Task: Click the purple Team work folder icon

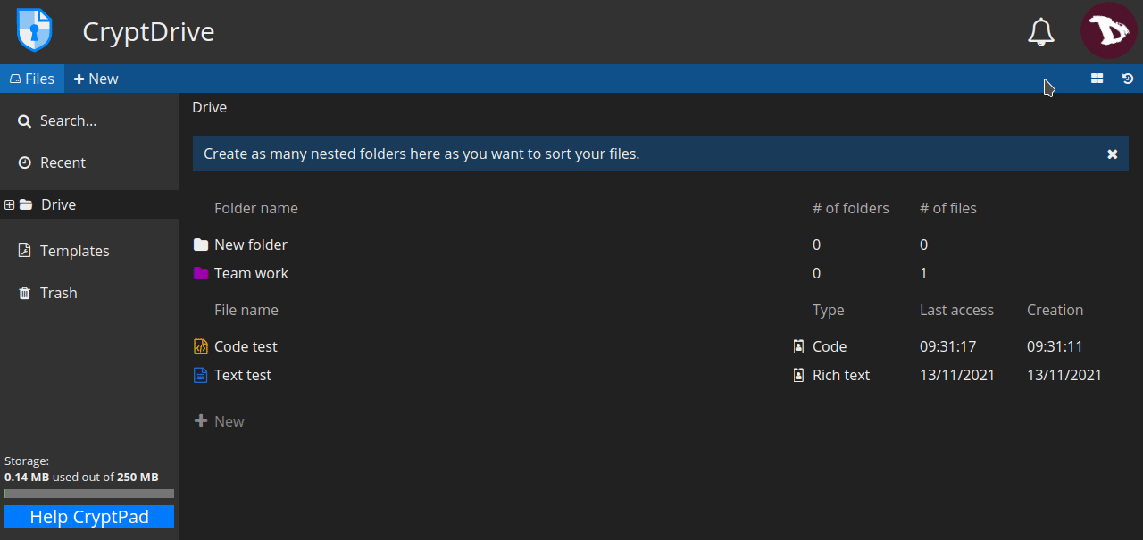Action: tap(201, 273)
